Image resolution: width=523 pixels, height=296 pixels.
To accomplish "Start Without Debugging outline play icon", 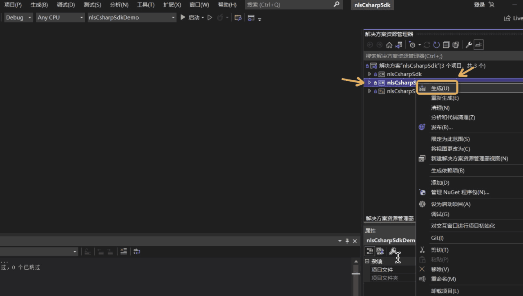I will click(210, 18).
